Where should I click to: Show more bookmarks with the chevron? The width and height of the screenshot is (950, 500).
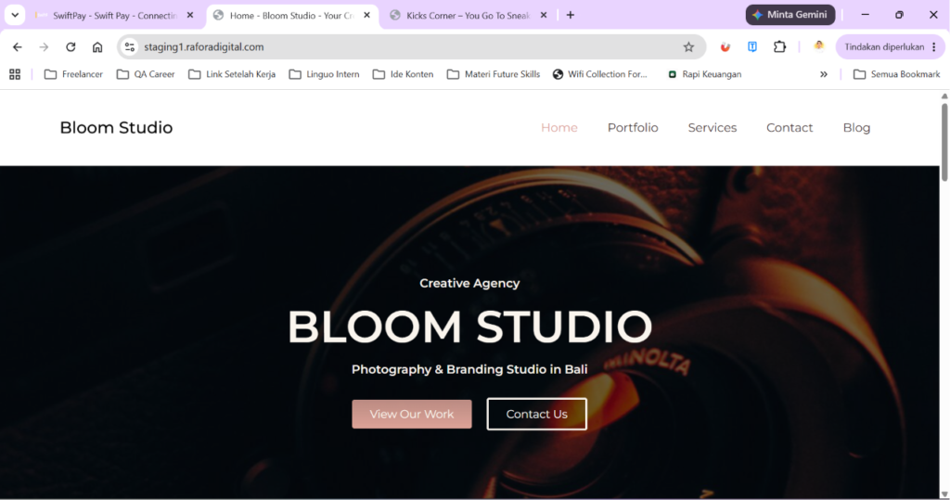point(824,74)
